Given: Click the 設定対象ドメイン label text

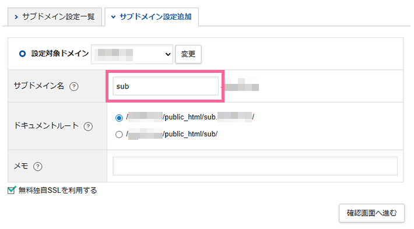Looking at the screenshot, I should (60, 54).
